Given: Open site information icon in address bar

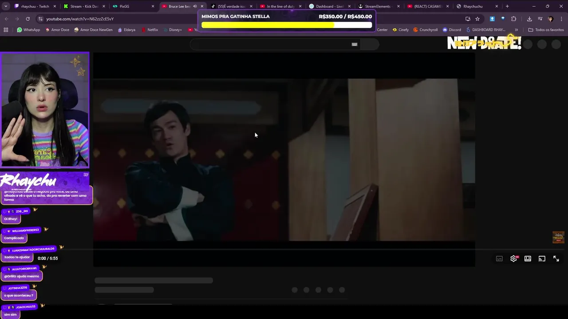Looking at the screenshot, I should point(40,19).
